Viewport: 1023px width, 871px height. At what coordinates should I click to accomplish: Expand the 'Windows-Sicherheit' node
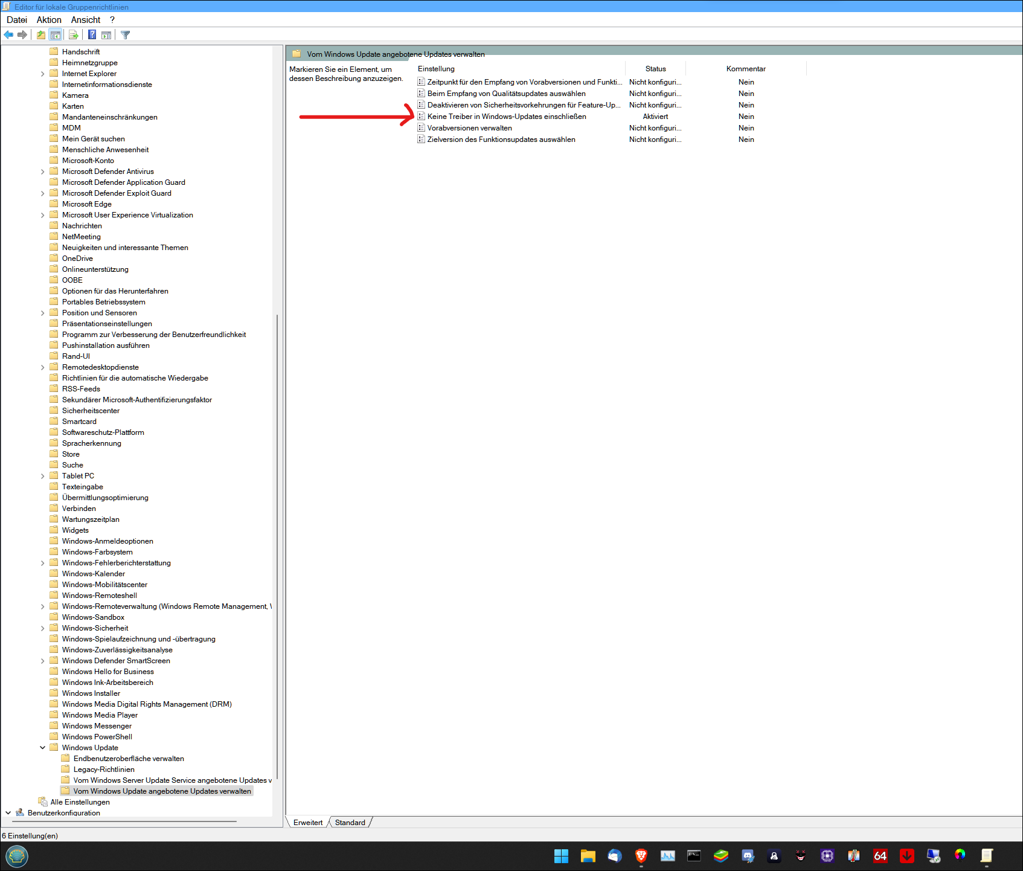pyautogui.click(x=43, y=628)
